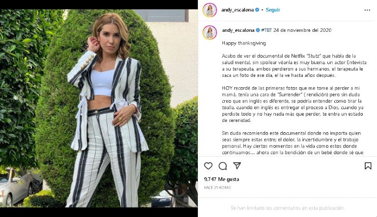The image size is (377, 217).
Task: Click the verified badge in header
Action: 257,10
